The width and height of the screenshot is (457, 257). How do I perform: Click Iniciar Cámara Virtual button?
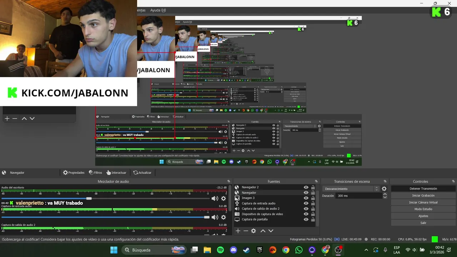tap(423, 202)
